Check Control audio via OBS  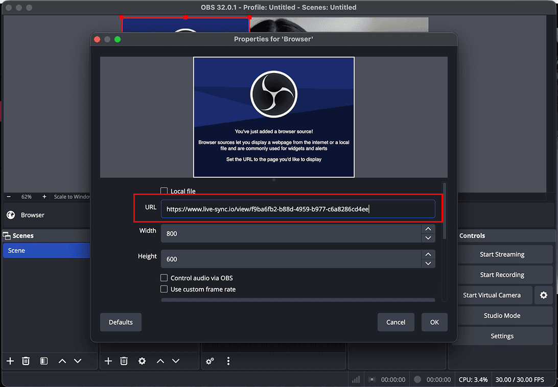click(164, 278)
